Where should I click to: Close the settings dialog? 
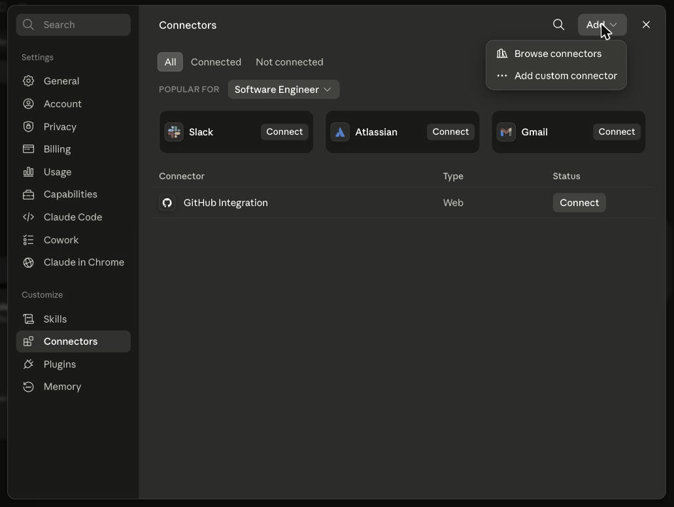(646, 24)
